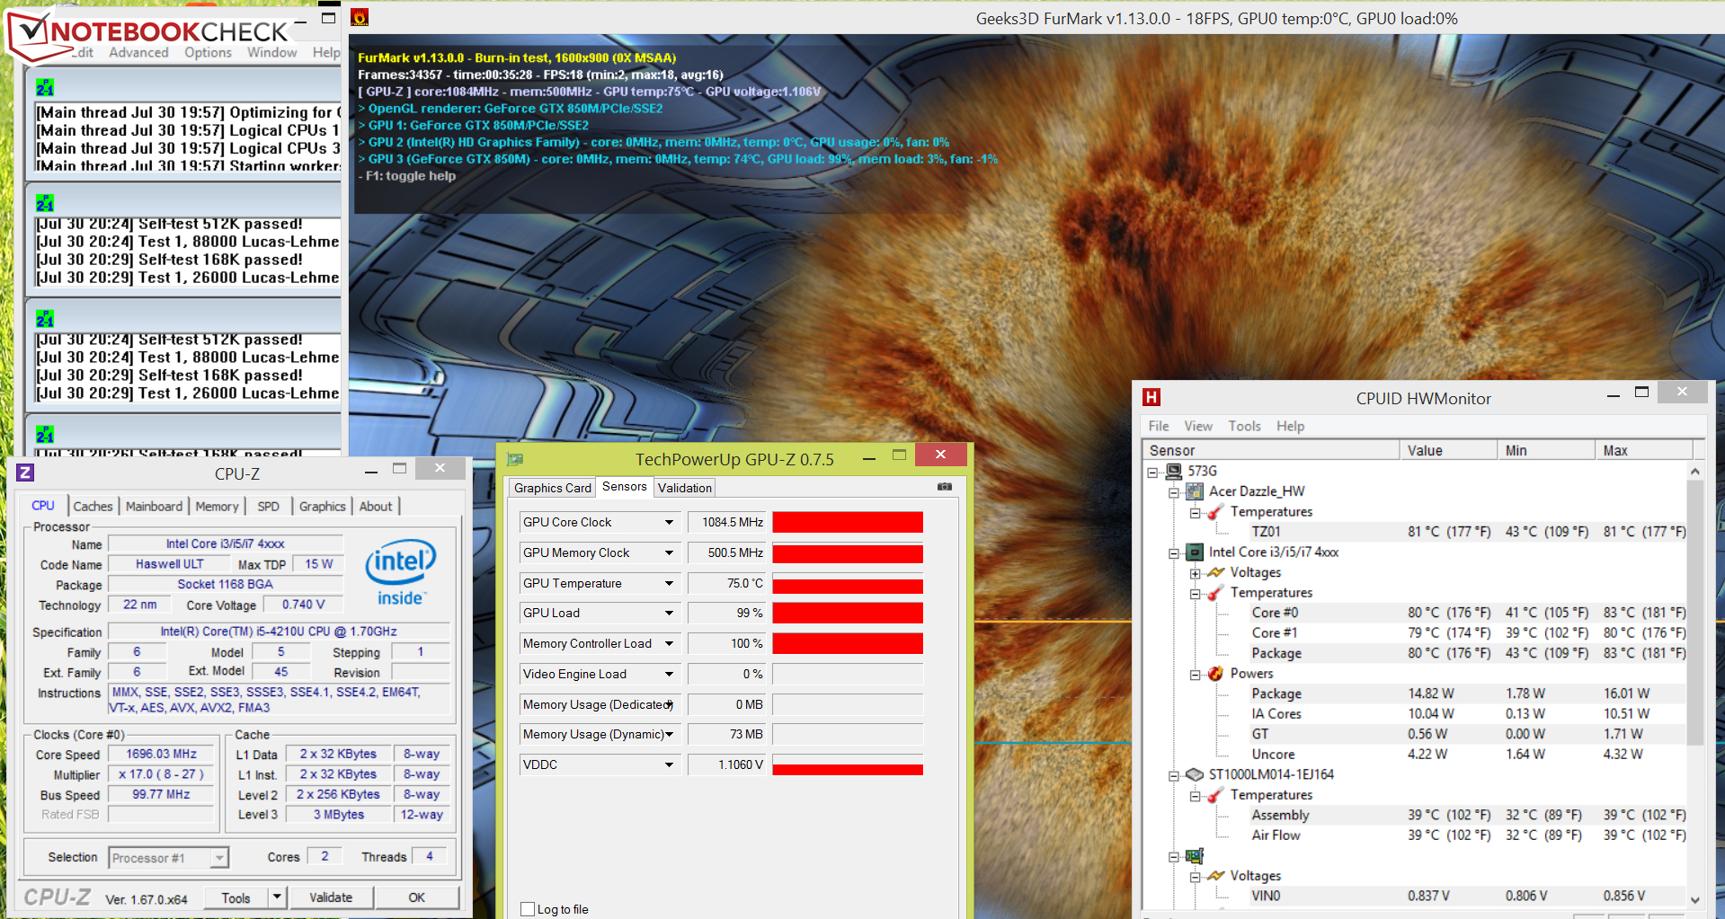This screenshot has width=1725, height=919.
Task: Click the CPU-Z OK button
Action: point(417,897)
